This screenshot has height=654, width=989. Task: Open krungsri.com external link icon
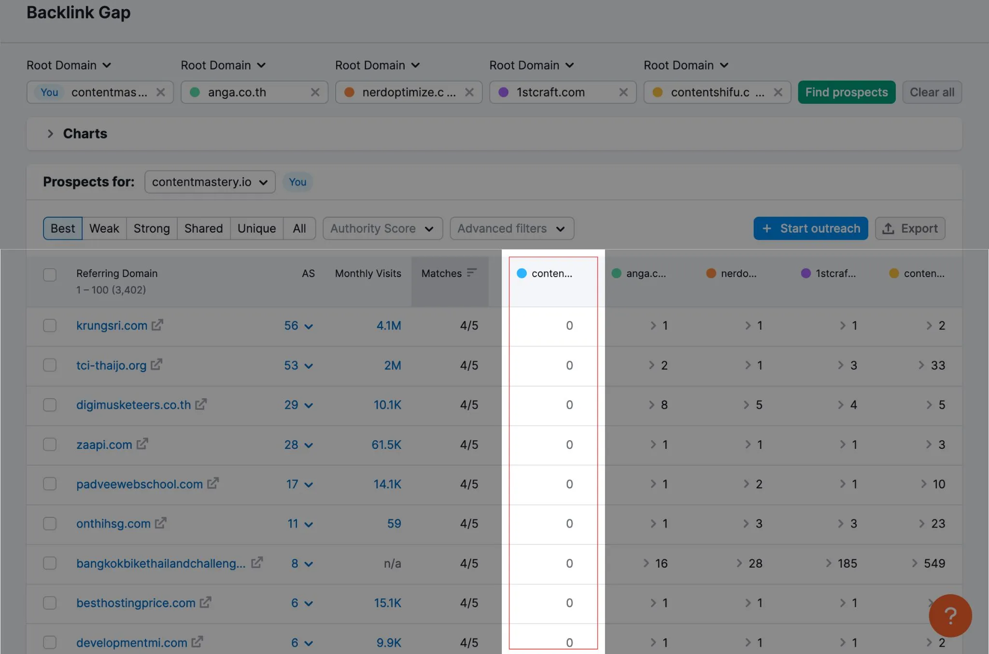157,325
